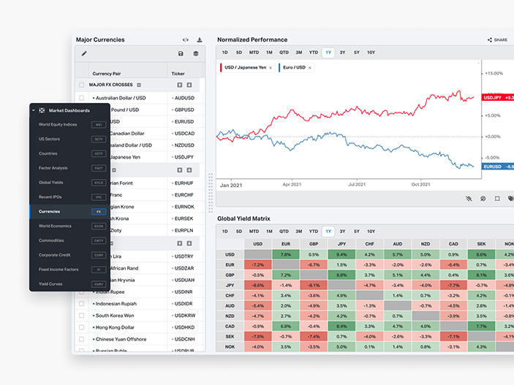Collapse the Market Dashboards menu chevron
Screen dimensions: 514x385
(x=34, y=110)
